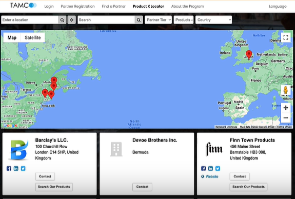
Task: Switch to Satellite view
Action: [33, 37]
